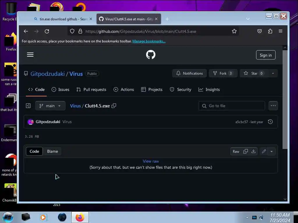List all tabs with the chevron

coord(248,19)
